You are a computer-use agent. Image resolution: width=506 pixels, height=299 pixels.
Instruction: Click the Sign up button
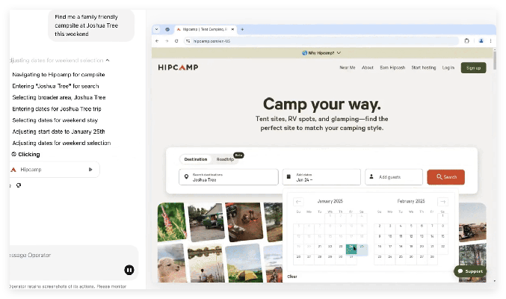click(x=473, y=68)
